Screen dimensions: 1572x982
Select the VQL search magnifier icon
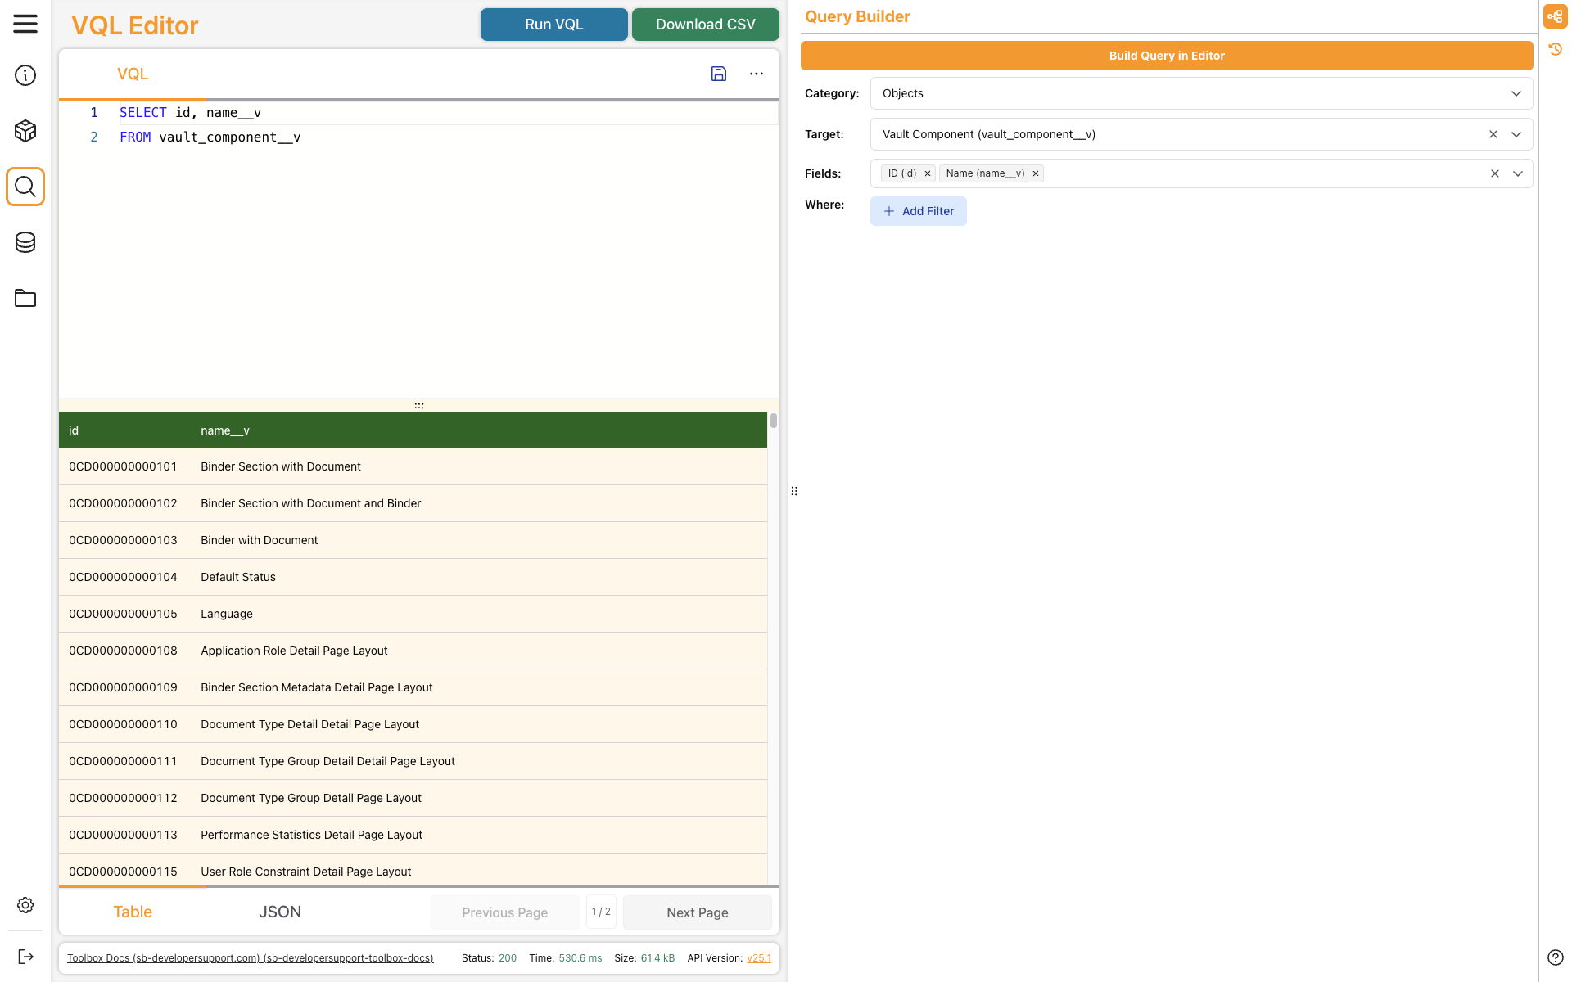pos(25,187)
